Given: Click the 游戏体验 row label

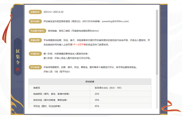Looking at the screenshot, I should pos(50,100).
